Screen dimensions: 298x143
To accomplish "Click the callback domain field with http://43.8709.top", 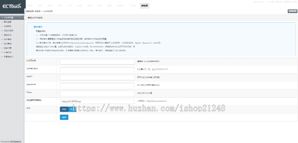I will [97, 101].
